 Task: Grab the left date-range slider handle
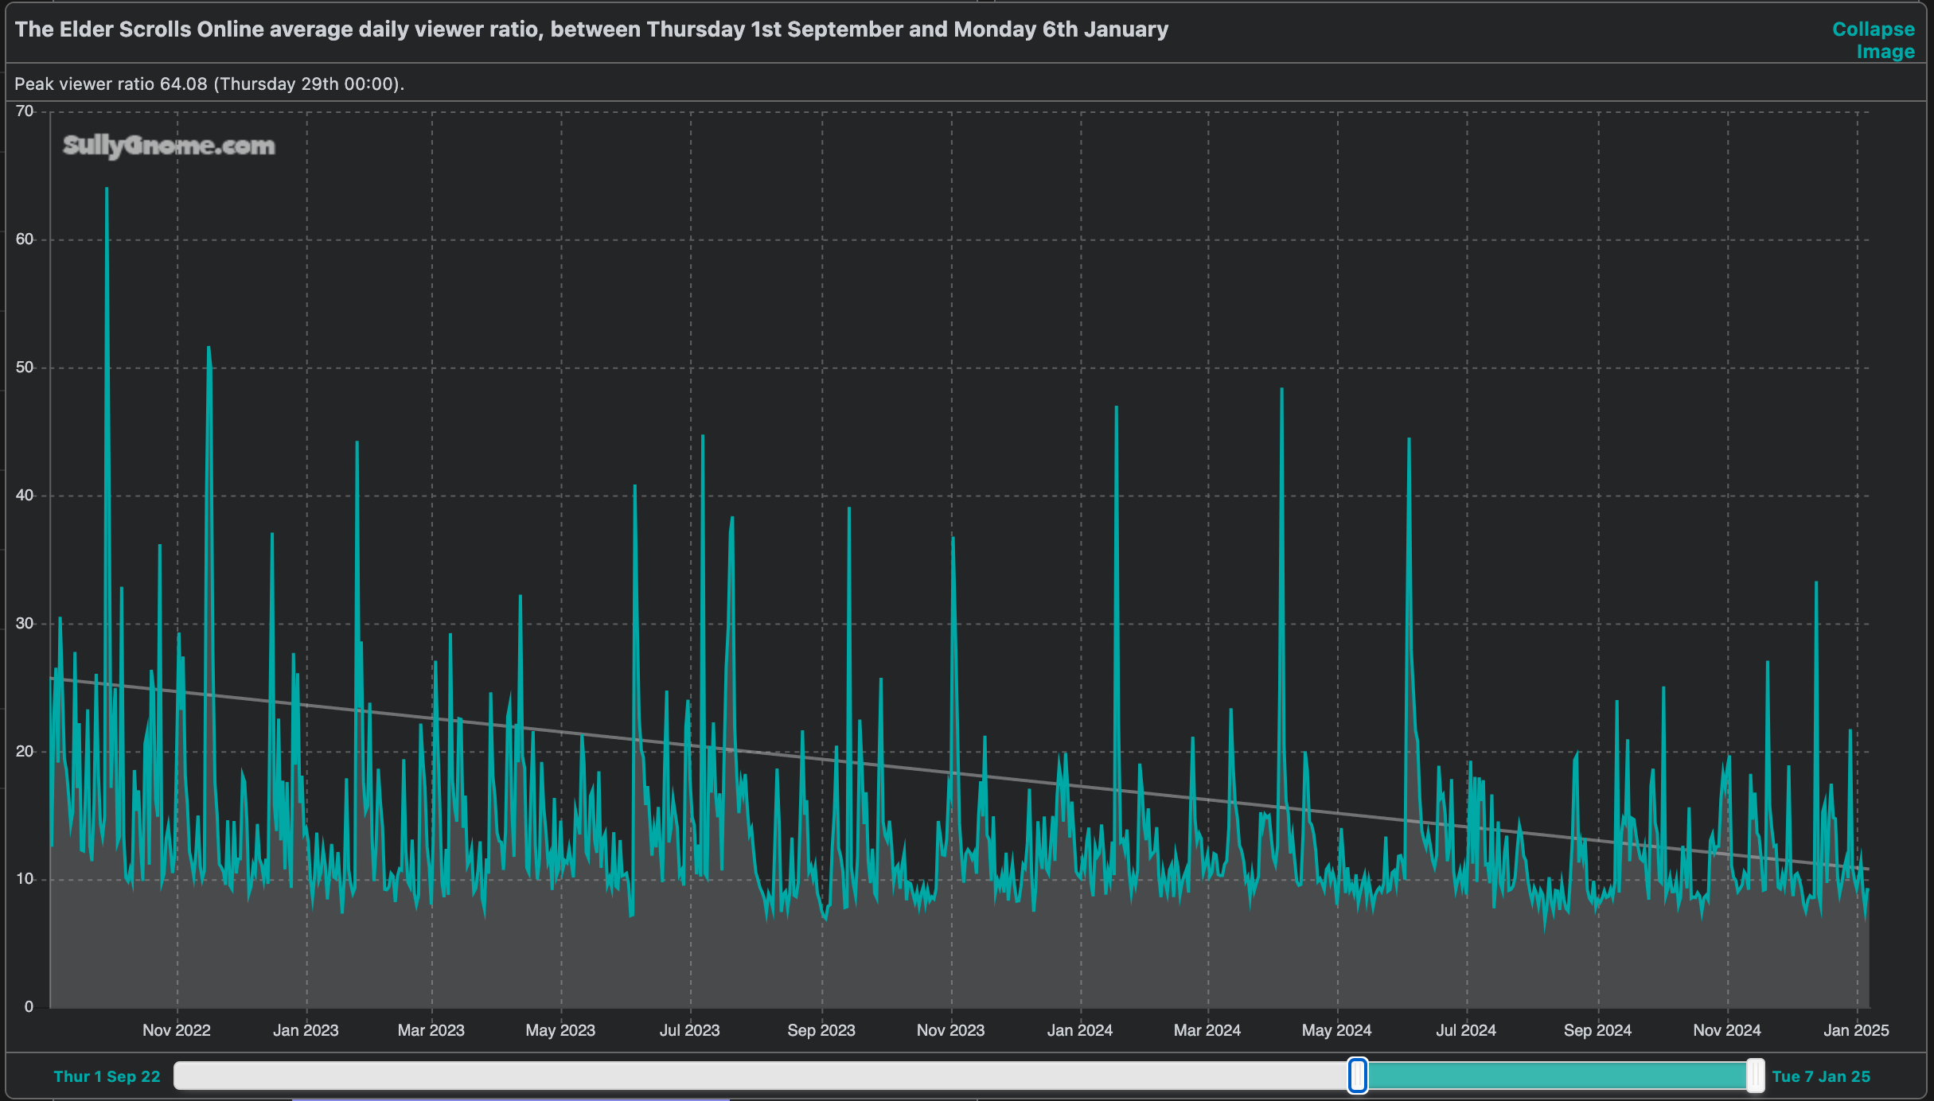coord(1358,1076)
